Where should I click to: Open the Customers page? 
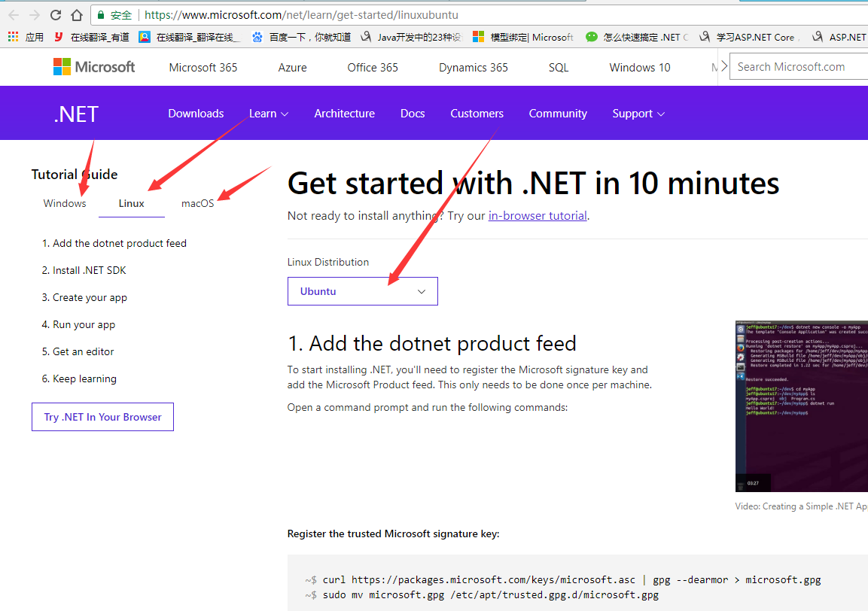[x=477, y=114]
